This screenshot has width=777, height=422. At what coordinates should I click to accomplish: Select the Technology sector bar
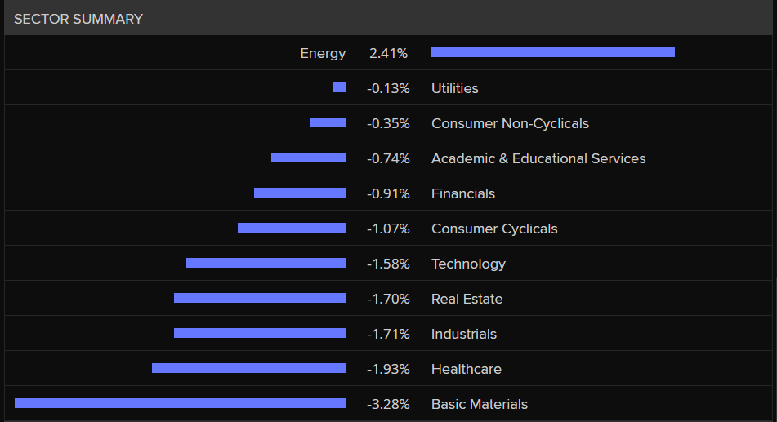[x=266, y=263]
